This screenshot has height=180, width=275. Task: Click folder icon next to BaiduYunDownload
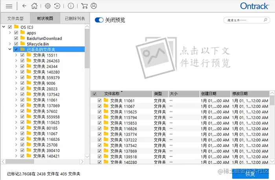pyautogui.click(x=23, y=38)
